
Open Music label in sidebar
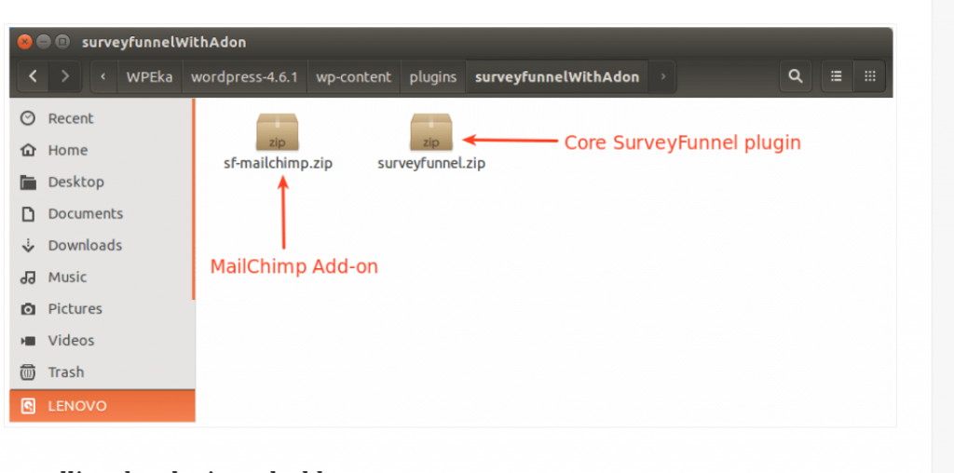tap(67, 277)
